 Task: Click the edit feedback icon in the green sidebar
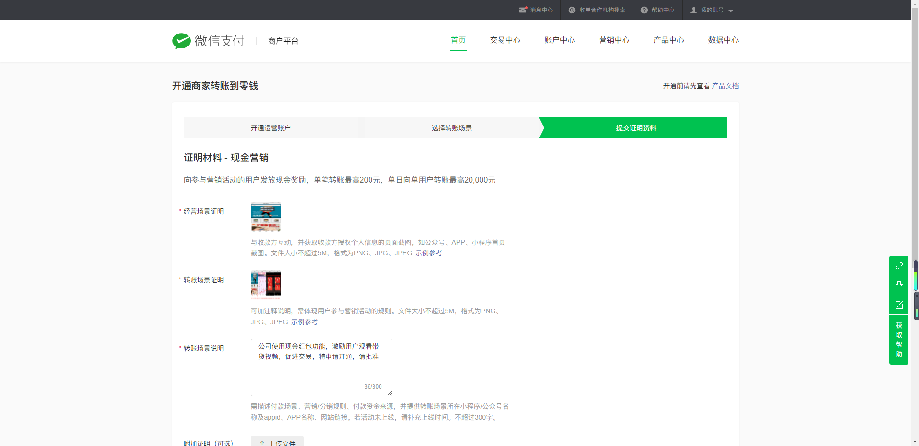[899, 305]
